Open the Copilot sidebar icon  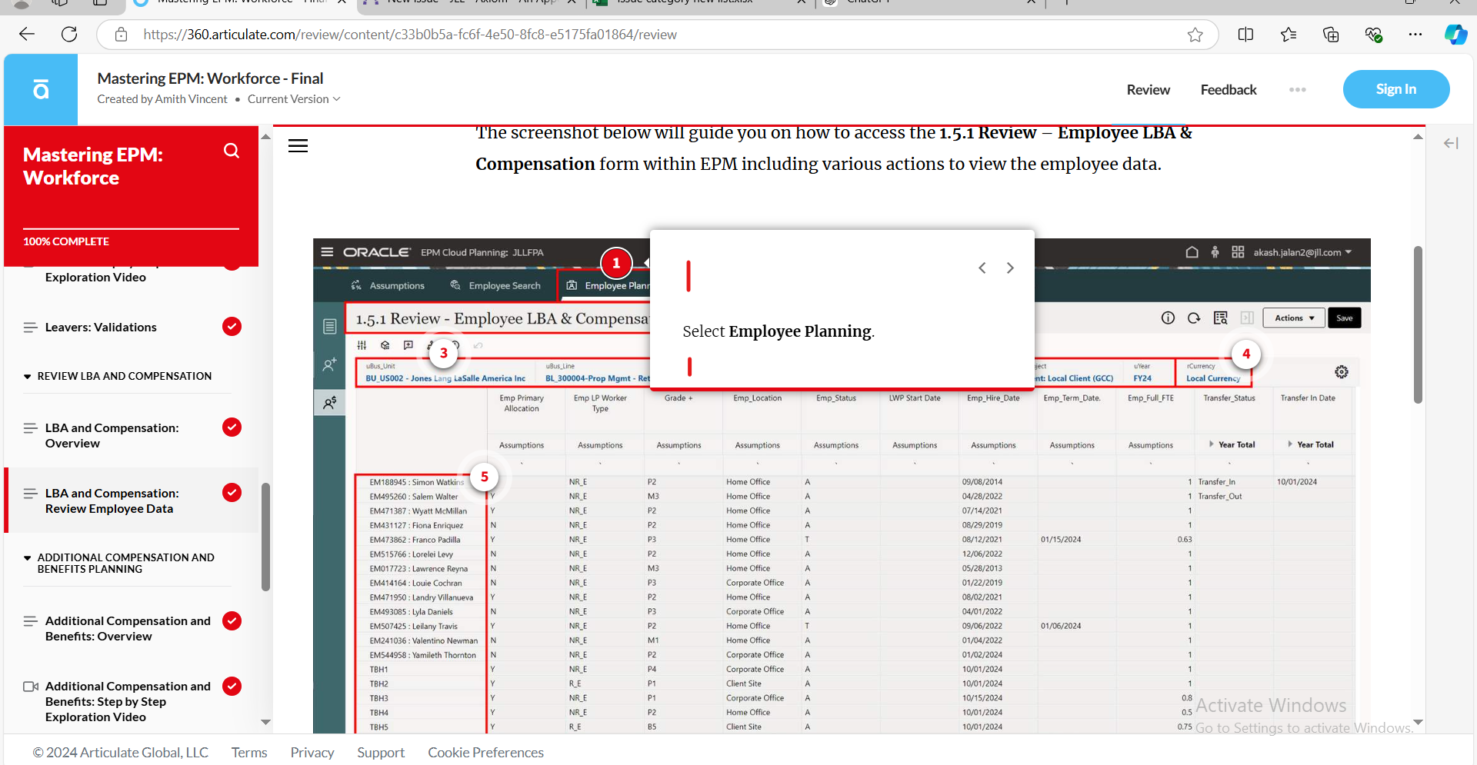pyautogui.click(x=1455, y=35)
